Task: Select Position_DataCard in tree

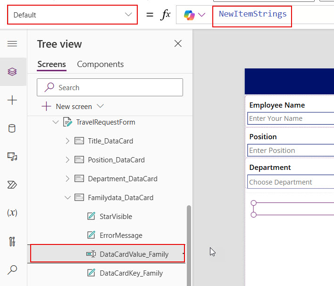Action: [x=117, y=160]
